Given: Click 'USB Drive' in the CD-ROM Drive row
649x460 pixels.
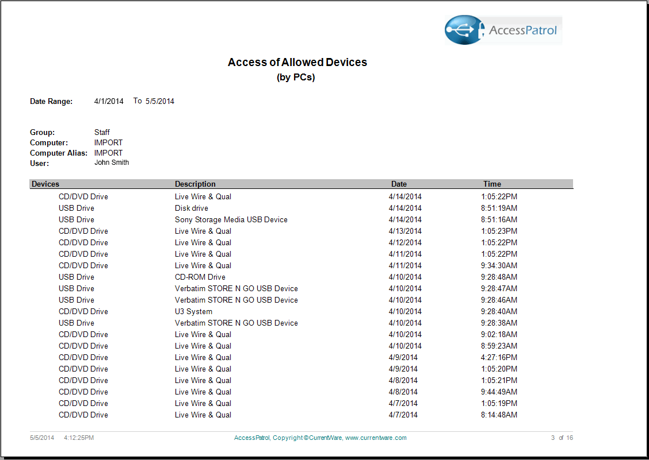Looking at the screenshot, I should [x=77, y=277].
